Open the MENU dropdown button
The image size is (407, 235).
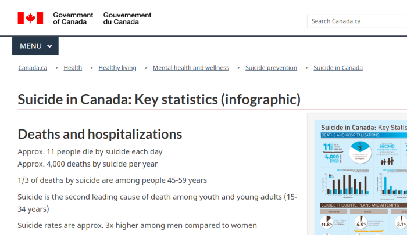35,46
